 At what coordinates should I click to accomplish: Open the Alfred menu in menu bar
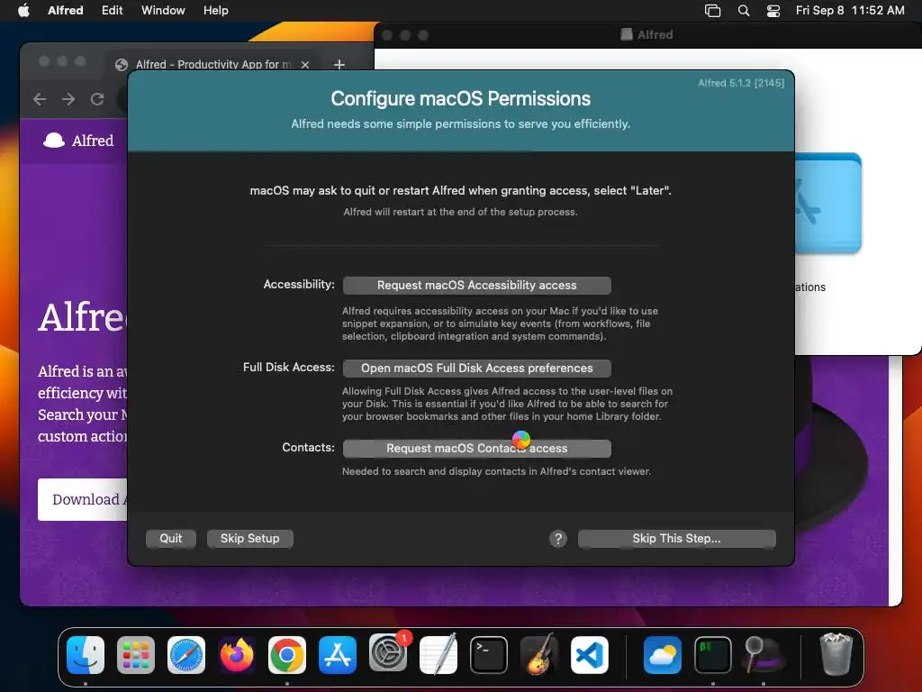tap(65, 10)
